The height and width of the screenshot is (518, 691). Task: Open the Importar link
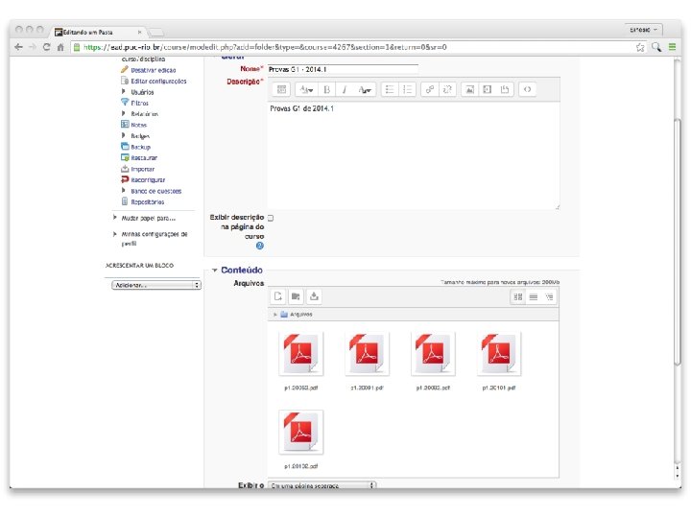pyautogui.click(x=142, y=169)
